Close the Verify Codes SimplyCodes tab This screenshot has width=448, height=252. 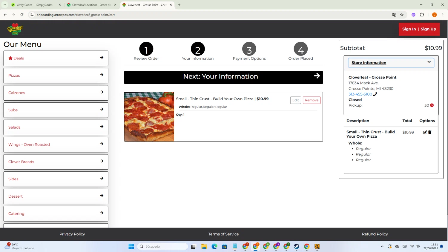tap(60, 5)
